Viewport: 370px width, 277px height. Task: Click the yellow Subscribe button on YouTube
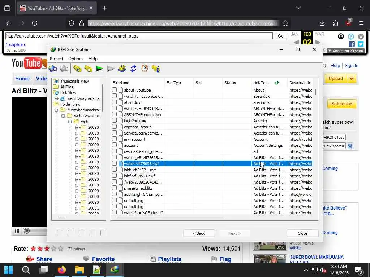point(342,104)
